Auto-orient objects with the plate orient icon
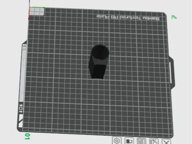 pyautogui.click(x=154, y=142)
